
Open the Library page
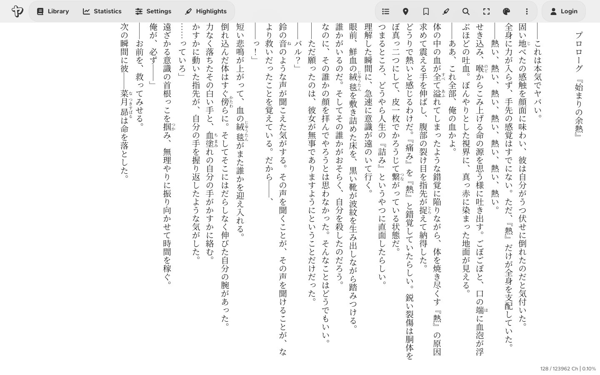tap(52, 11)
